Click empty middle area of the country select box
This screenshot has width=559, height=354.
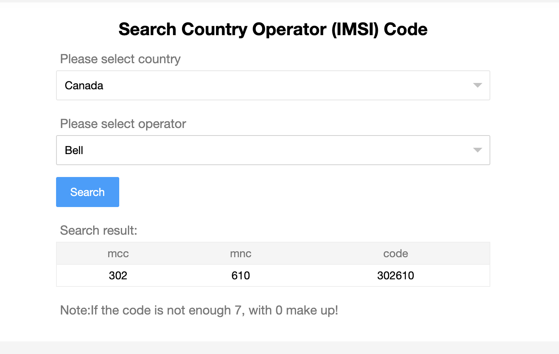tap(272, 85)
